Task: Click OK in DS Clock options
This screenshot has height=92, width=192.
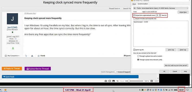Action: [x=164, y=72]
